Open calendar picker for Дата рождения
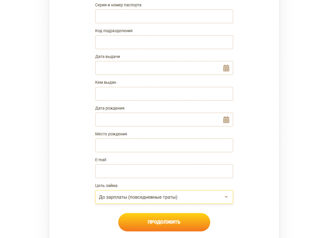 pyautogui.click(x=226, y=120)
